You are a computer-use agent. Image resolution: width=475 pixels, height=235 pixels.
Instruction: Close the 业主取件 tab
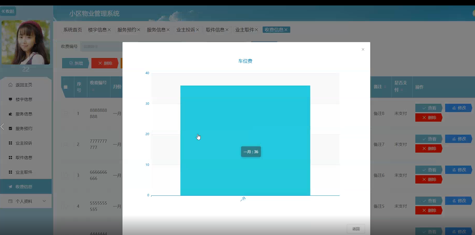point(256,30)
